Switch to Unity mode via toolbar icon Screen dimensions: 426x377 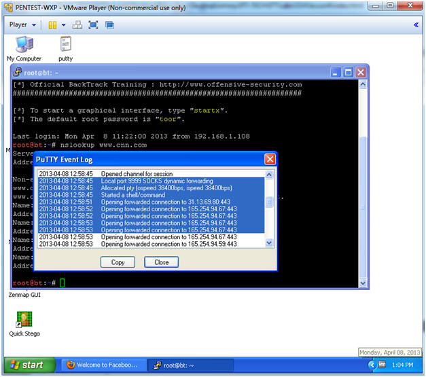pos(109,25)
